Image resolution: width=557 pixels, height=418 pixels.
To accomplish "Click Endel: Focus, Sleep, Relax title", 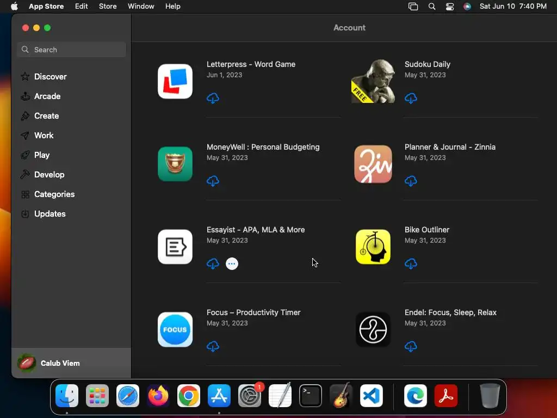I will (450, 312).
